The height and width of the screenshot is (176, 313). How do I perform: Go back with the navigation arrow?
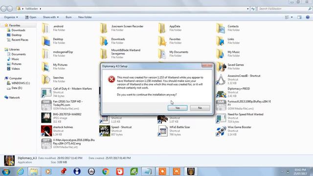(x=3, y=9)
